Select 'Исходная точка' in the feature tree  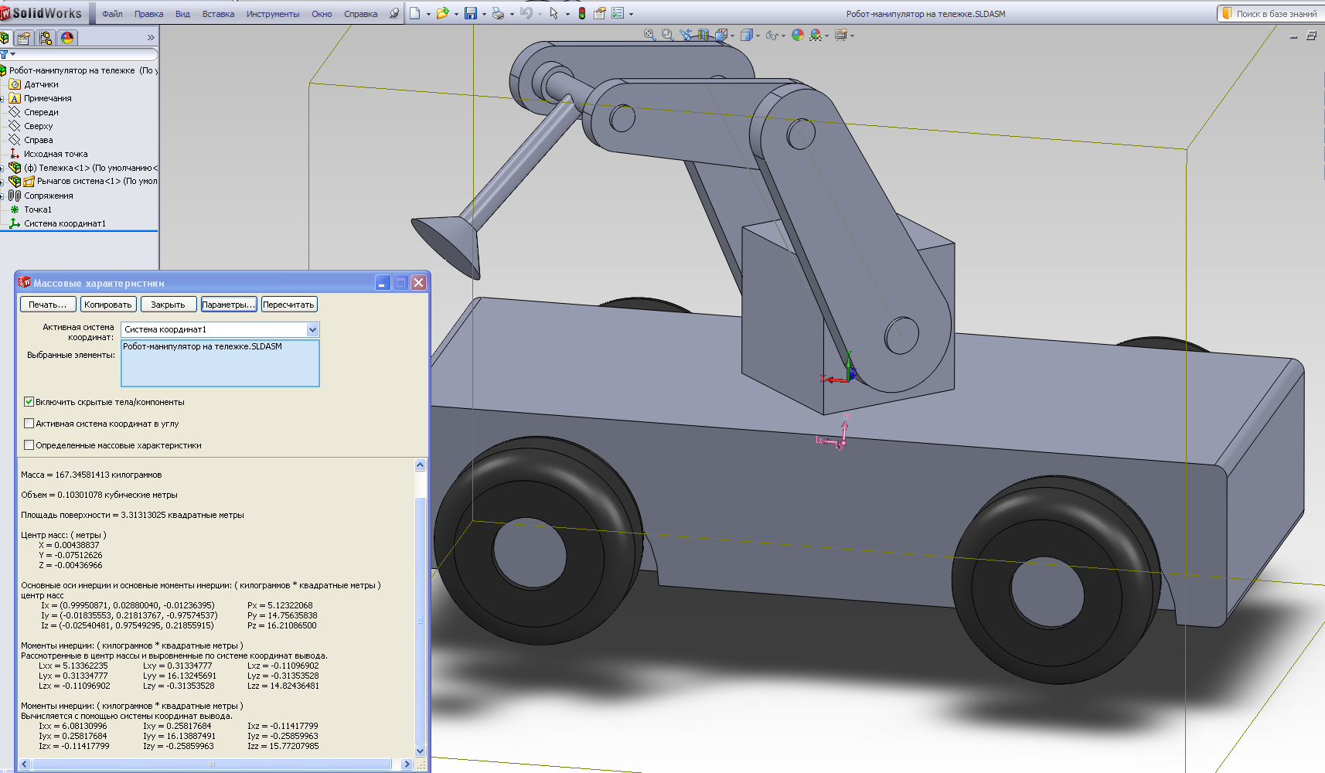[x=55, y=154]
